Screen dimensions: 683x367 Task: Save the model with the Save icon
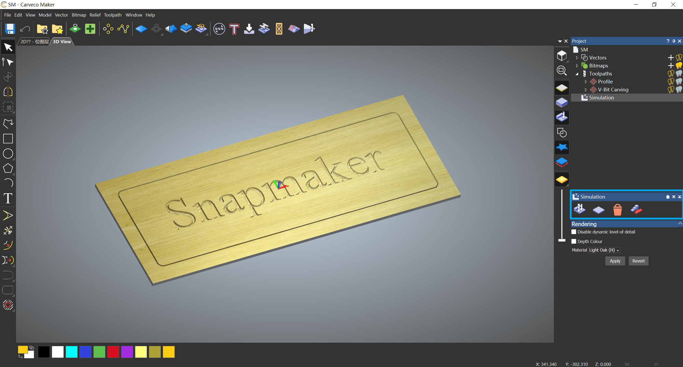pos(10,29)
